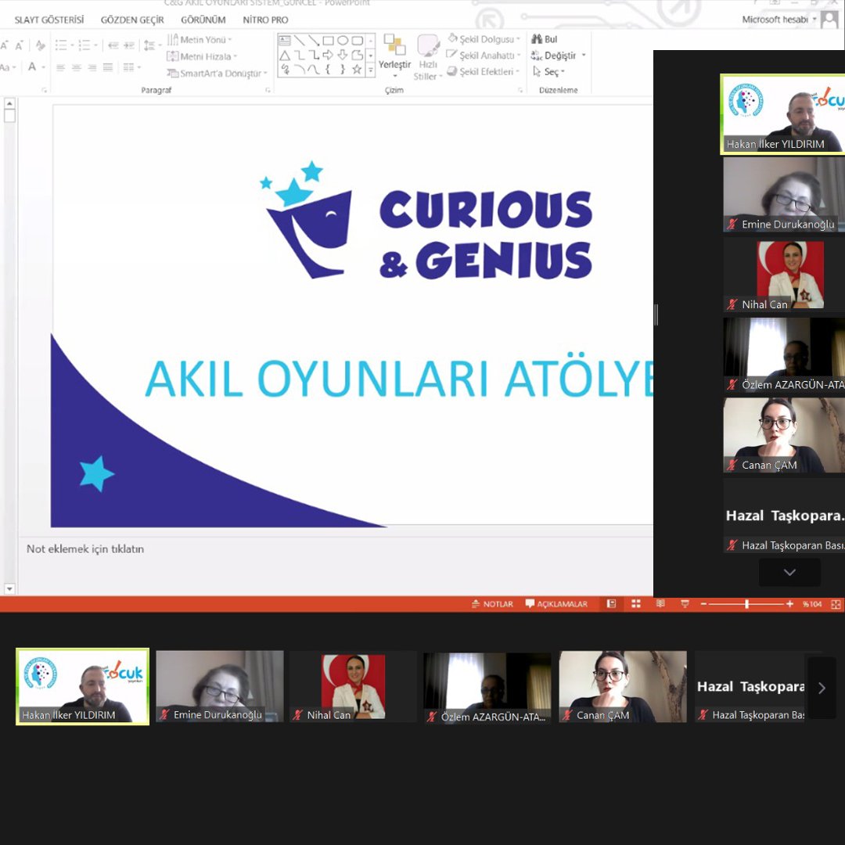Fit slide to current window
The image size is (845, 845).
(836, 604)
